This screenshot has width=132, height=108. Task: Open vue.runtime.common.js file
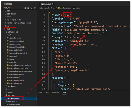(x=19, y=68)
